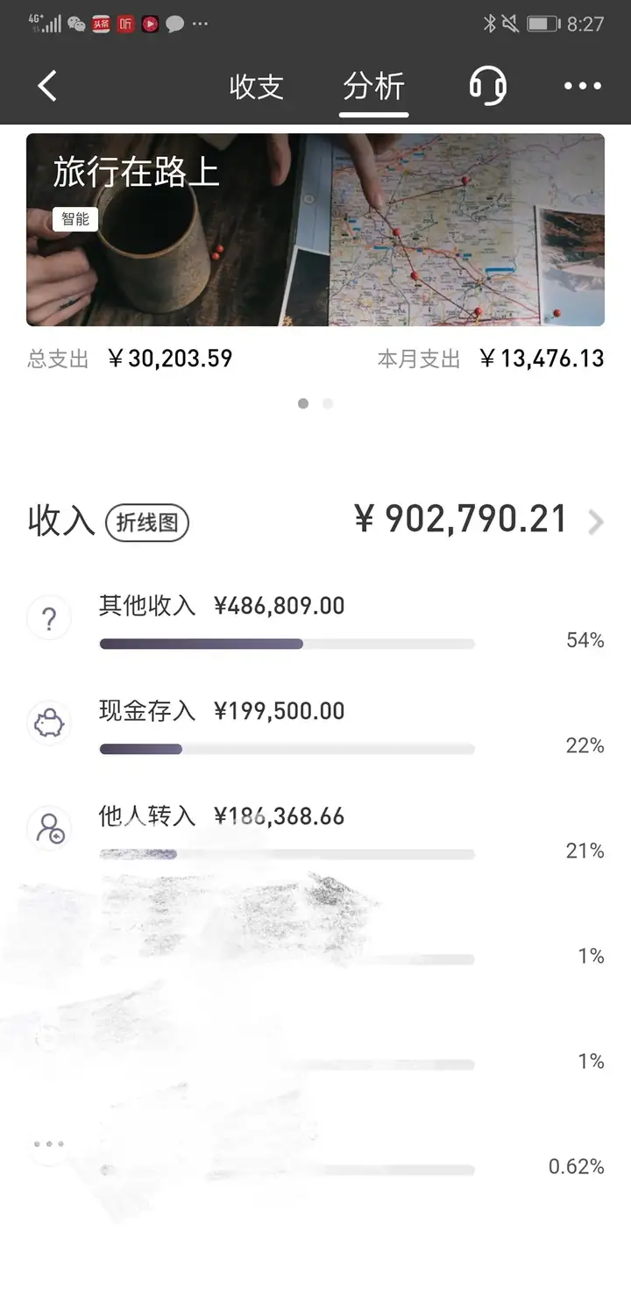
Task: Open the three-dot more menu
Action: (x=583, y=86)
